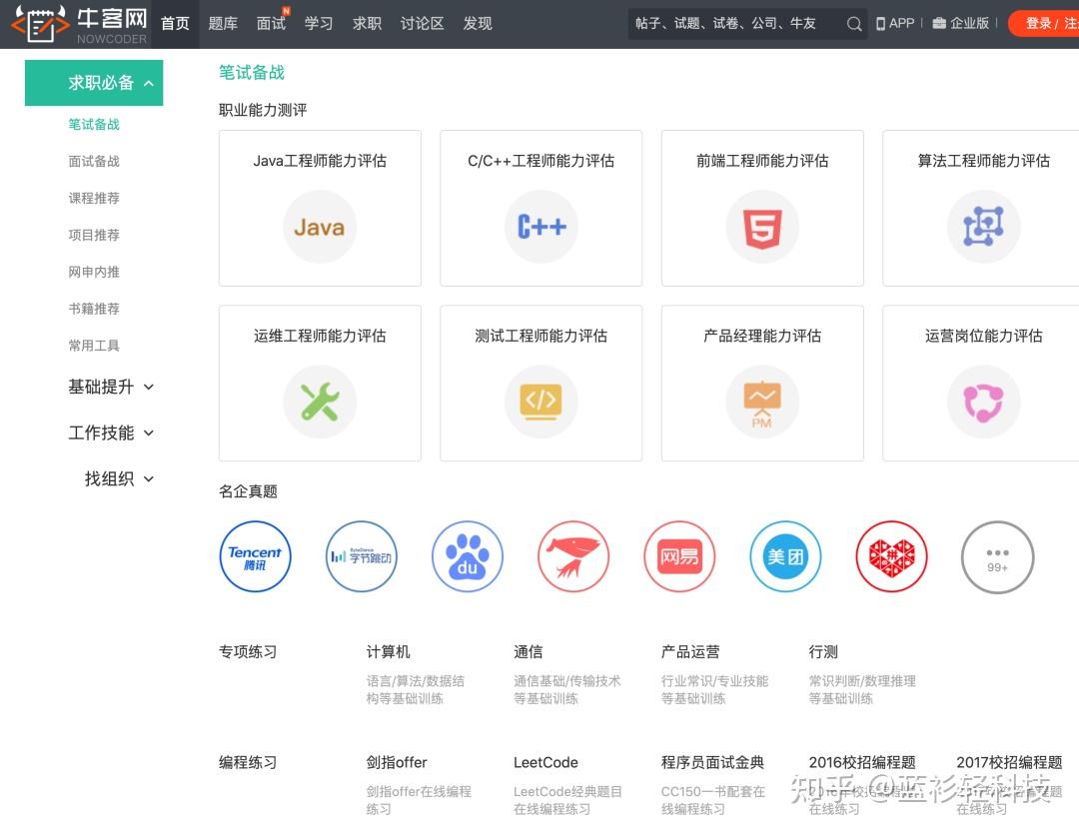Open the algorithm engineer assessment icon
Screen dimensions: 1079x833
pos(983,227)
